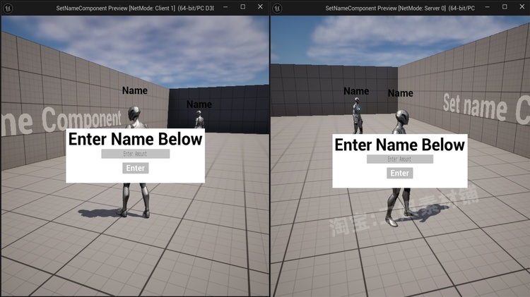The width and height of the screenshot is (530, 297).
Task: Maximize the Server 0 preview window
Action: (512, 7)
